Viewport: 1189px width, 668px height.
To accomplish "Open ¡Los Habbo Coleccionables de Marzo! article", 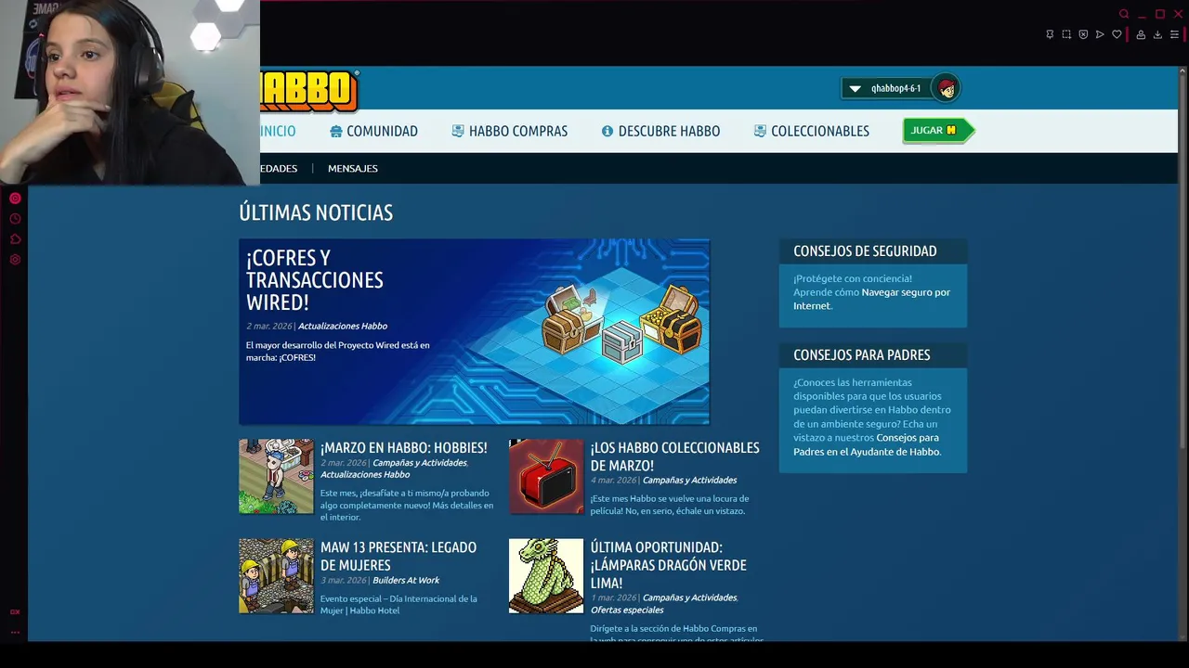I will tap(674, 456).
